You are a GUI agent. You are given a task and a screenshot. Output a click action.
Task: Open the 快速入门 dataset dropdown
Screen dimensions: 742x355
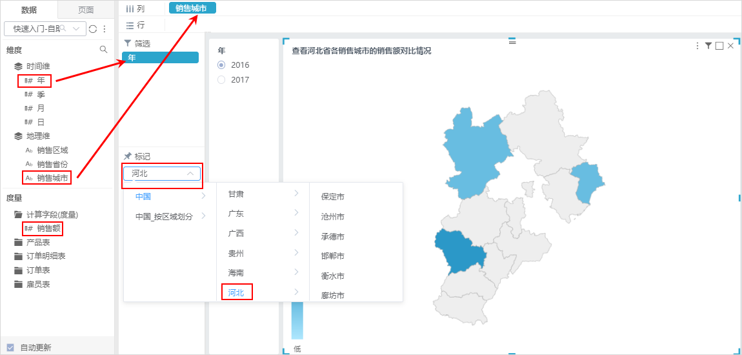pyautogui.click(x=45, y=29)
